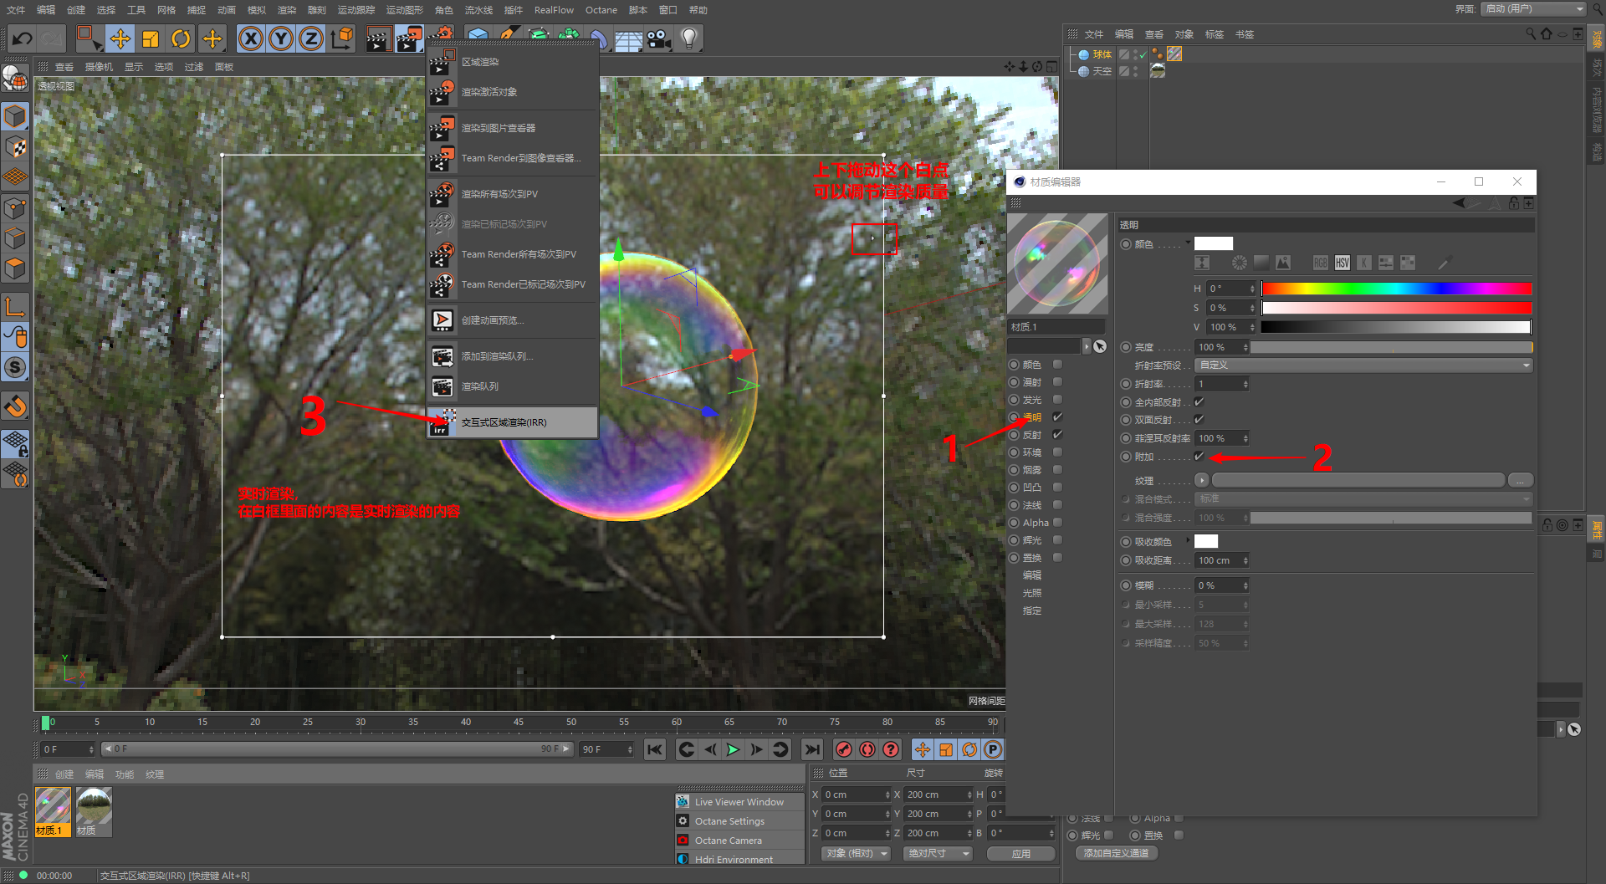Click picture-from-image icon in color row
This screenshot has height=884, width=1606.
coord(1283,263)
